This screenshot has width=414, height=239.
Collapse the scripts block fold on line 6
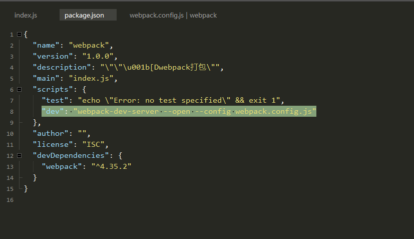[20, 89]
